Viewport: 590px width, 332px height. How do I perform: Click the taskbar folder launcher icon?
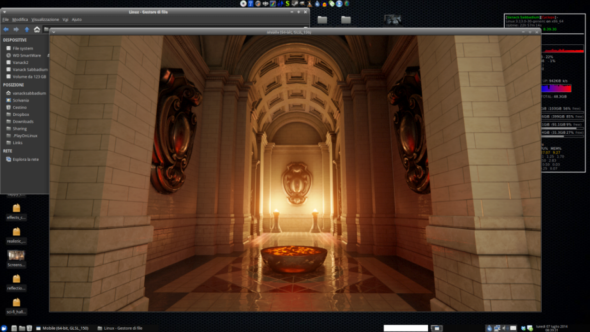pyautogui.click(x=22, y=328)
